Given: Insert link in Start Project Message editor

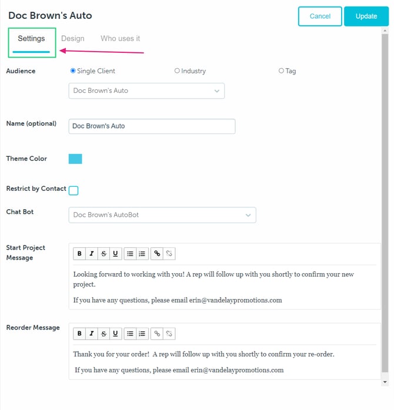Looking at the screenshot, I should pos(157,254).
